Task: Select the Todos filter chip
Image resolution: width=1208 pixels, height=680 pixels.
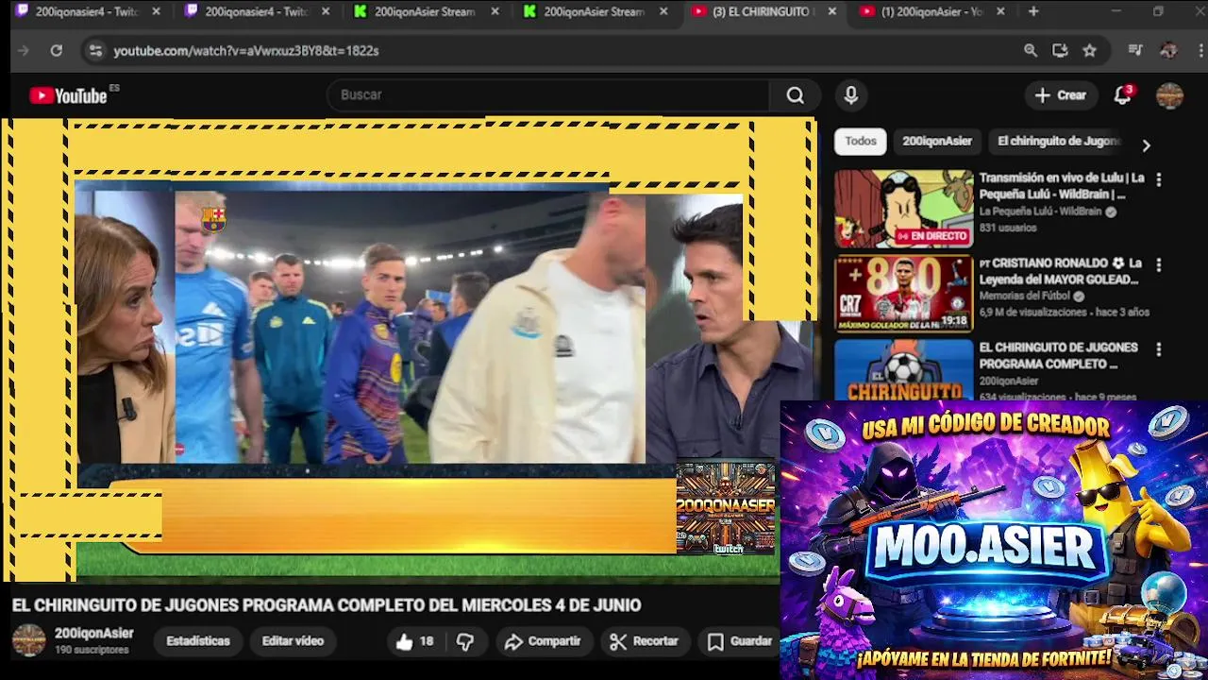Action: pos(861,141)
